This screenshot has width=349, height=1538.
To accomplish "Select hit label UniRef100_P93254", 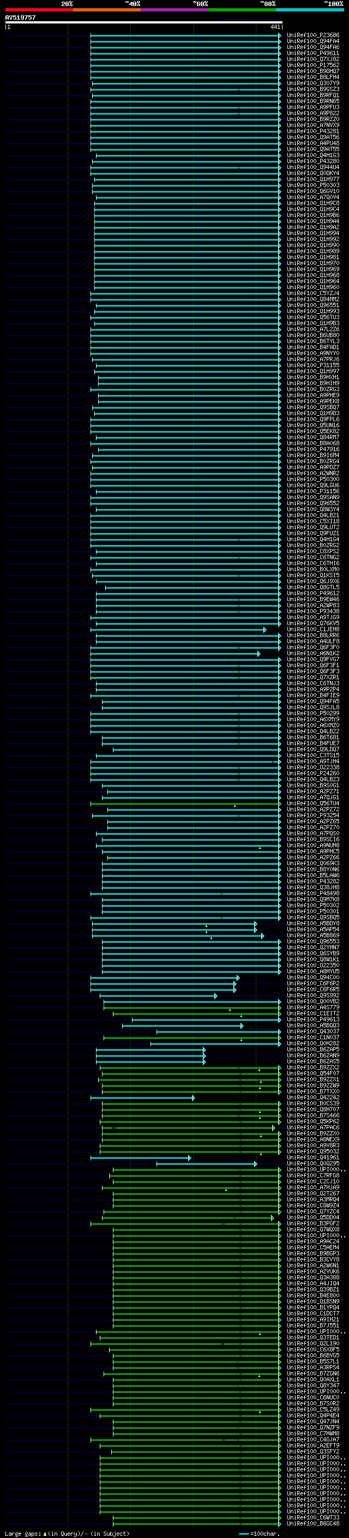I will click(313, 815).
